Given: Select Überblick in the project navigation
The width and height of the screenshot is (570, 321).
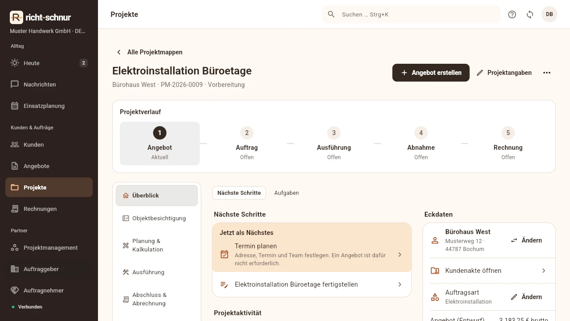Looking at the screenshot, I should [157, 195].
